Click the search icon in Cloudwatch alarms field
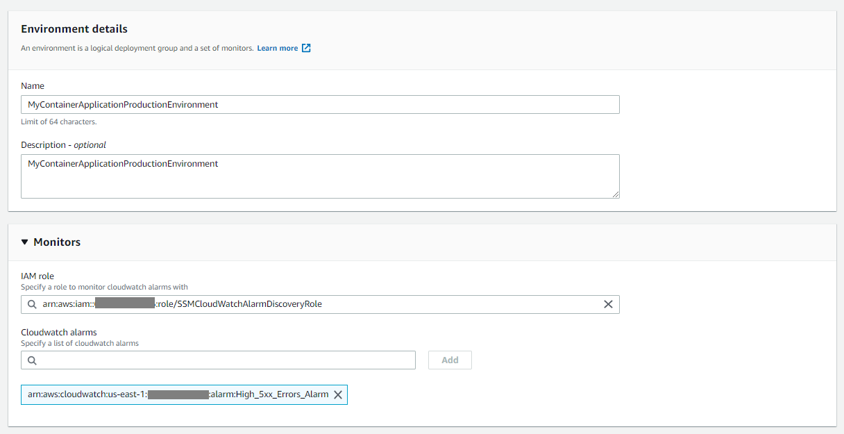Screen dimensions: 844x434 click(31, 360)
